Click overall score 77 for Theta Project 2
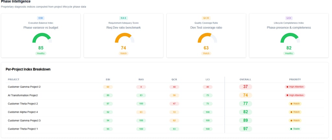 tap(245, 104)
